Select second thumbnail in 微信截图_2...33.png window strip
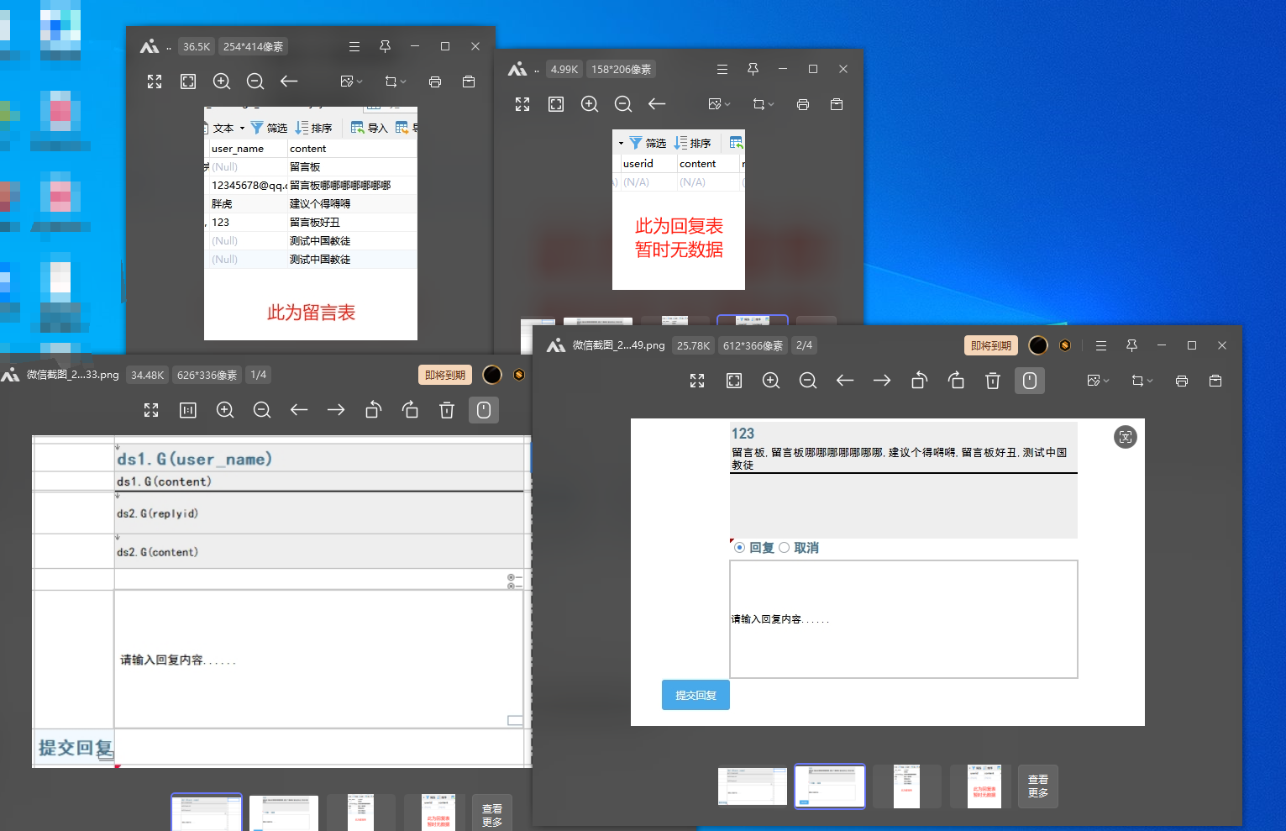 (x=284, y=813)
